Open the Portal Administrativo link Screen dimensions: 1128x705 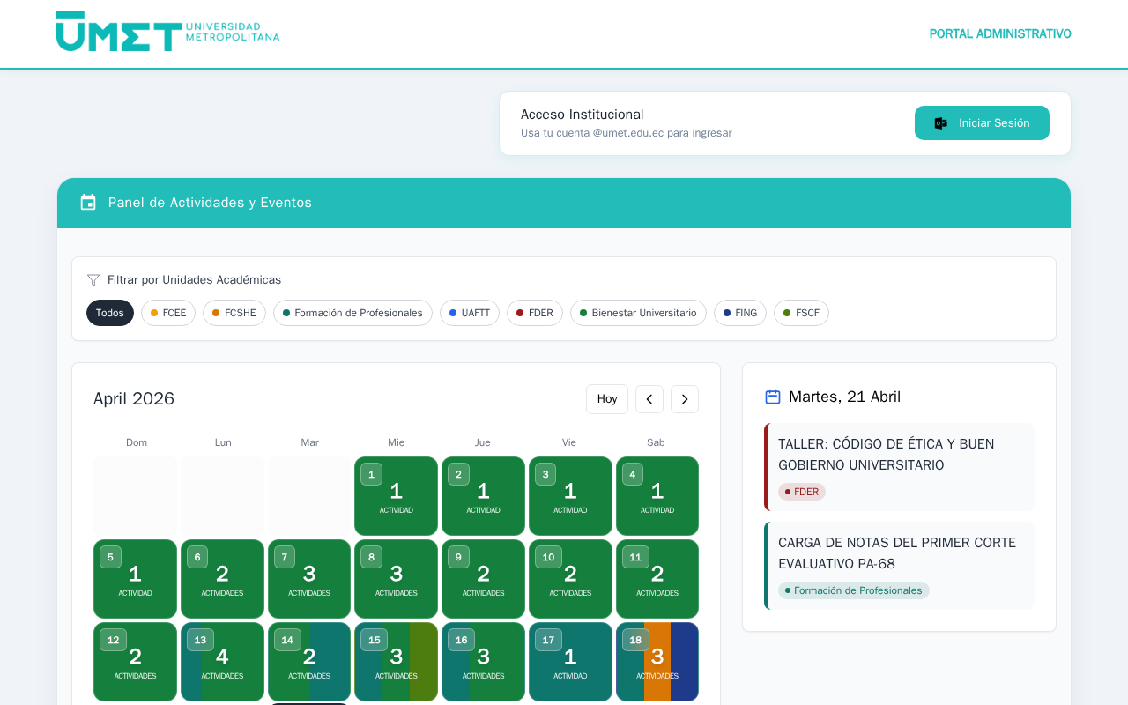point(1000,34)
